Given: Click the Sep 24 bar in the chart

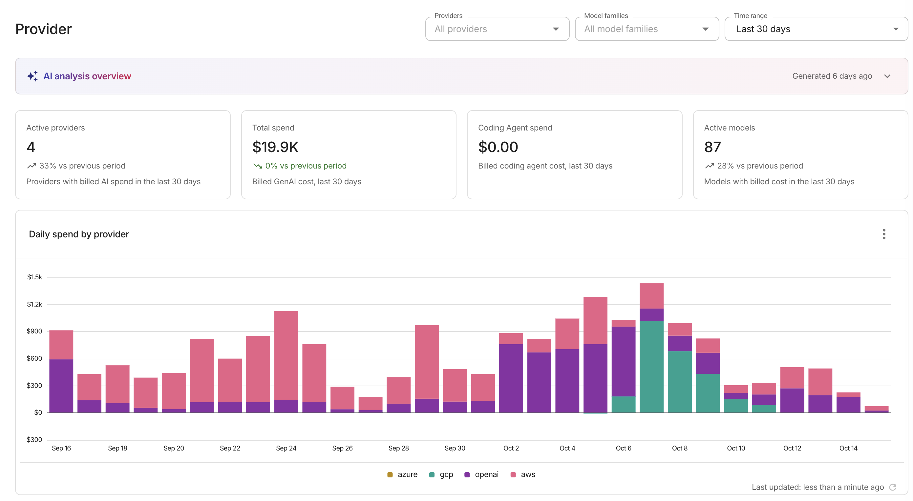Looking at the screenshot, I should [286, 362].
